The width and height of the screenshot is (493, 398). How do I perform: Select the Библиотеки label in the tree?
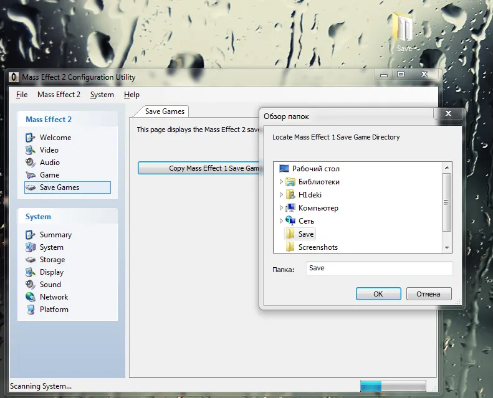[319, 182]
